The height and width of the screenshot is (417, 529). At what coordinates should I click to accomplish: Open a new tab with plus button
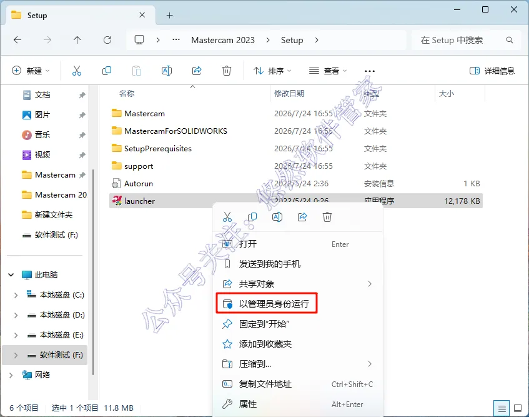[170, 15]
